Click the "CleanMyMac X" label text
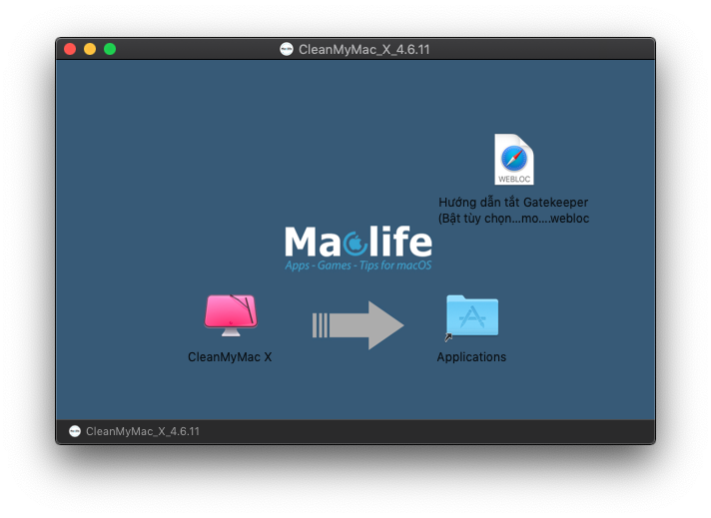This screenshot has width=711, height=518. point(230,357)
